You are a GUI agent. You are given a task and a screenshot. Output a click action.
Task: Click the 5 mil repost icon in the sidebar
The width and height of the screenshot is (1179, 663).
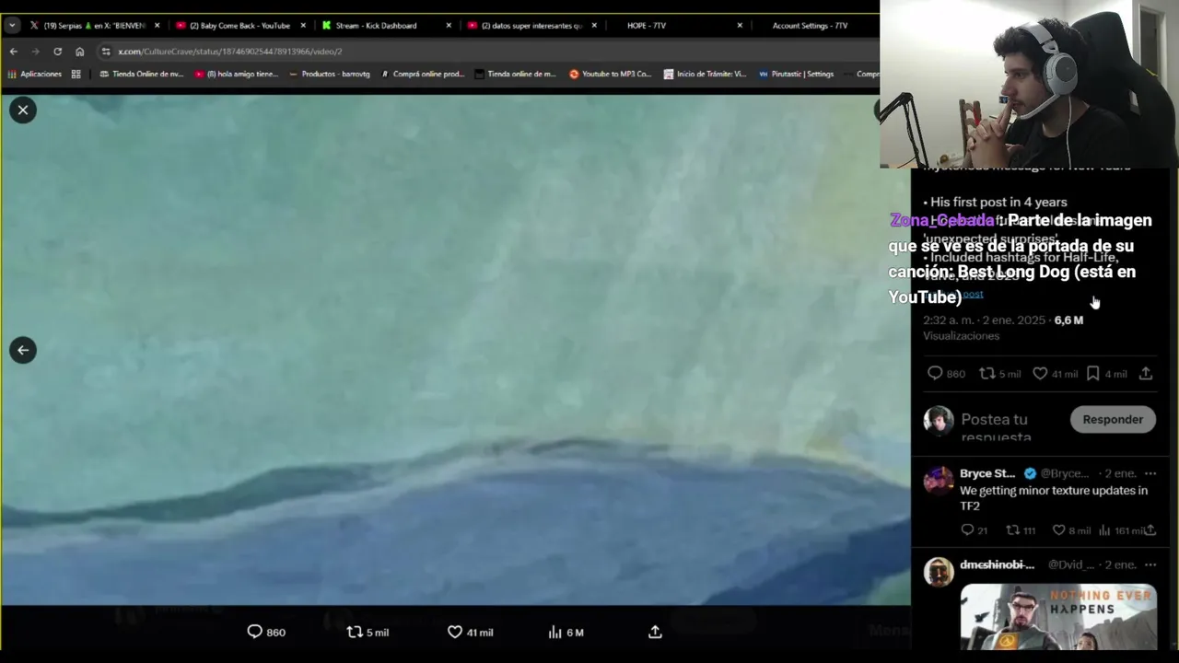pos(999,373)
